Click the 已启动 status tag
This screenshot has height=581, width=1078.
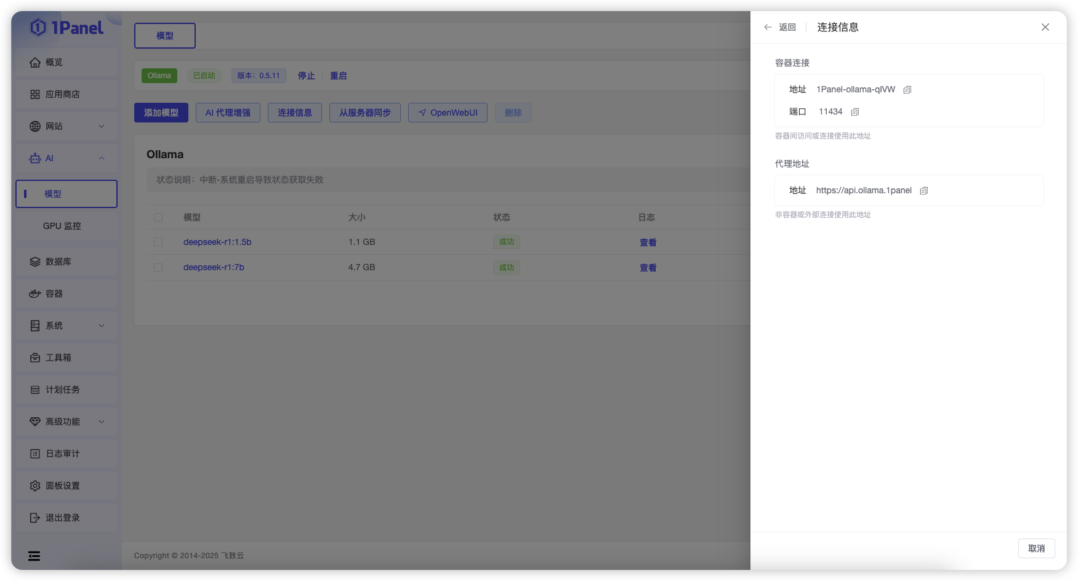(x=204, y=76)
